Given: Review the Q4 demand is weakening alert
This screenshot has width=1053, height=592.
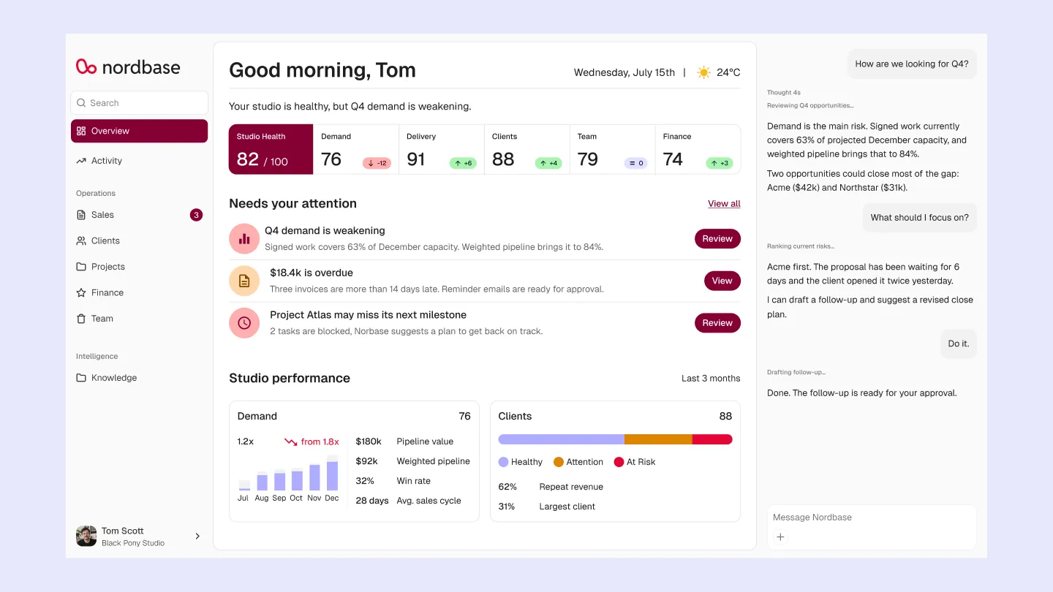Looking at the screenshot, I should (x=717, y=239).
